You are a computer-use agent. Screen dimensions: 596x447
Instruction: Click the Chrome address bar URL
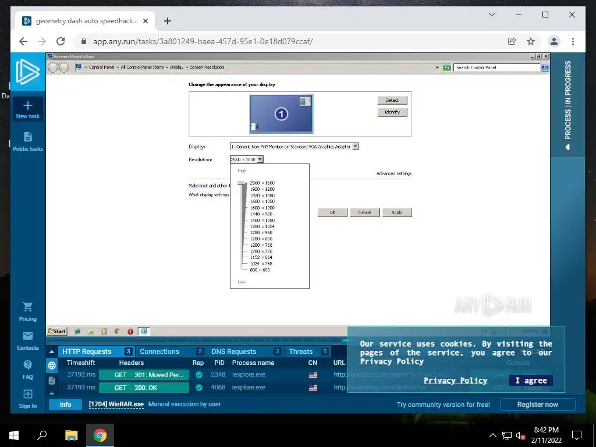coord(203,41)
